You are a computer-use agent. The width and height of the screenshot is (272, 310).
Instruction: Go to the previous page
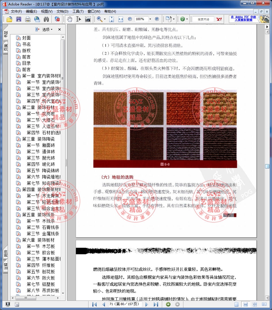[x=104, y=304]
